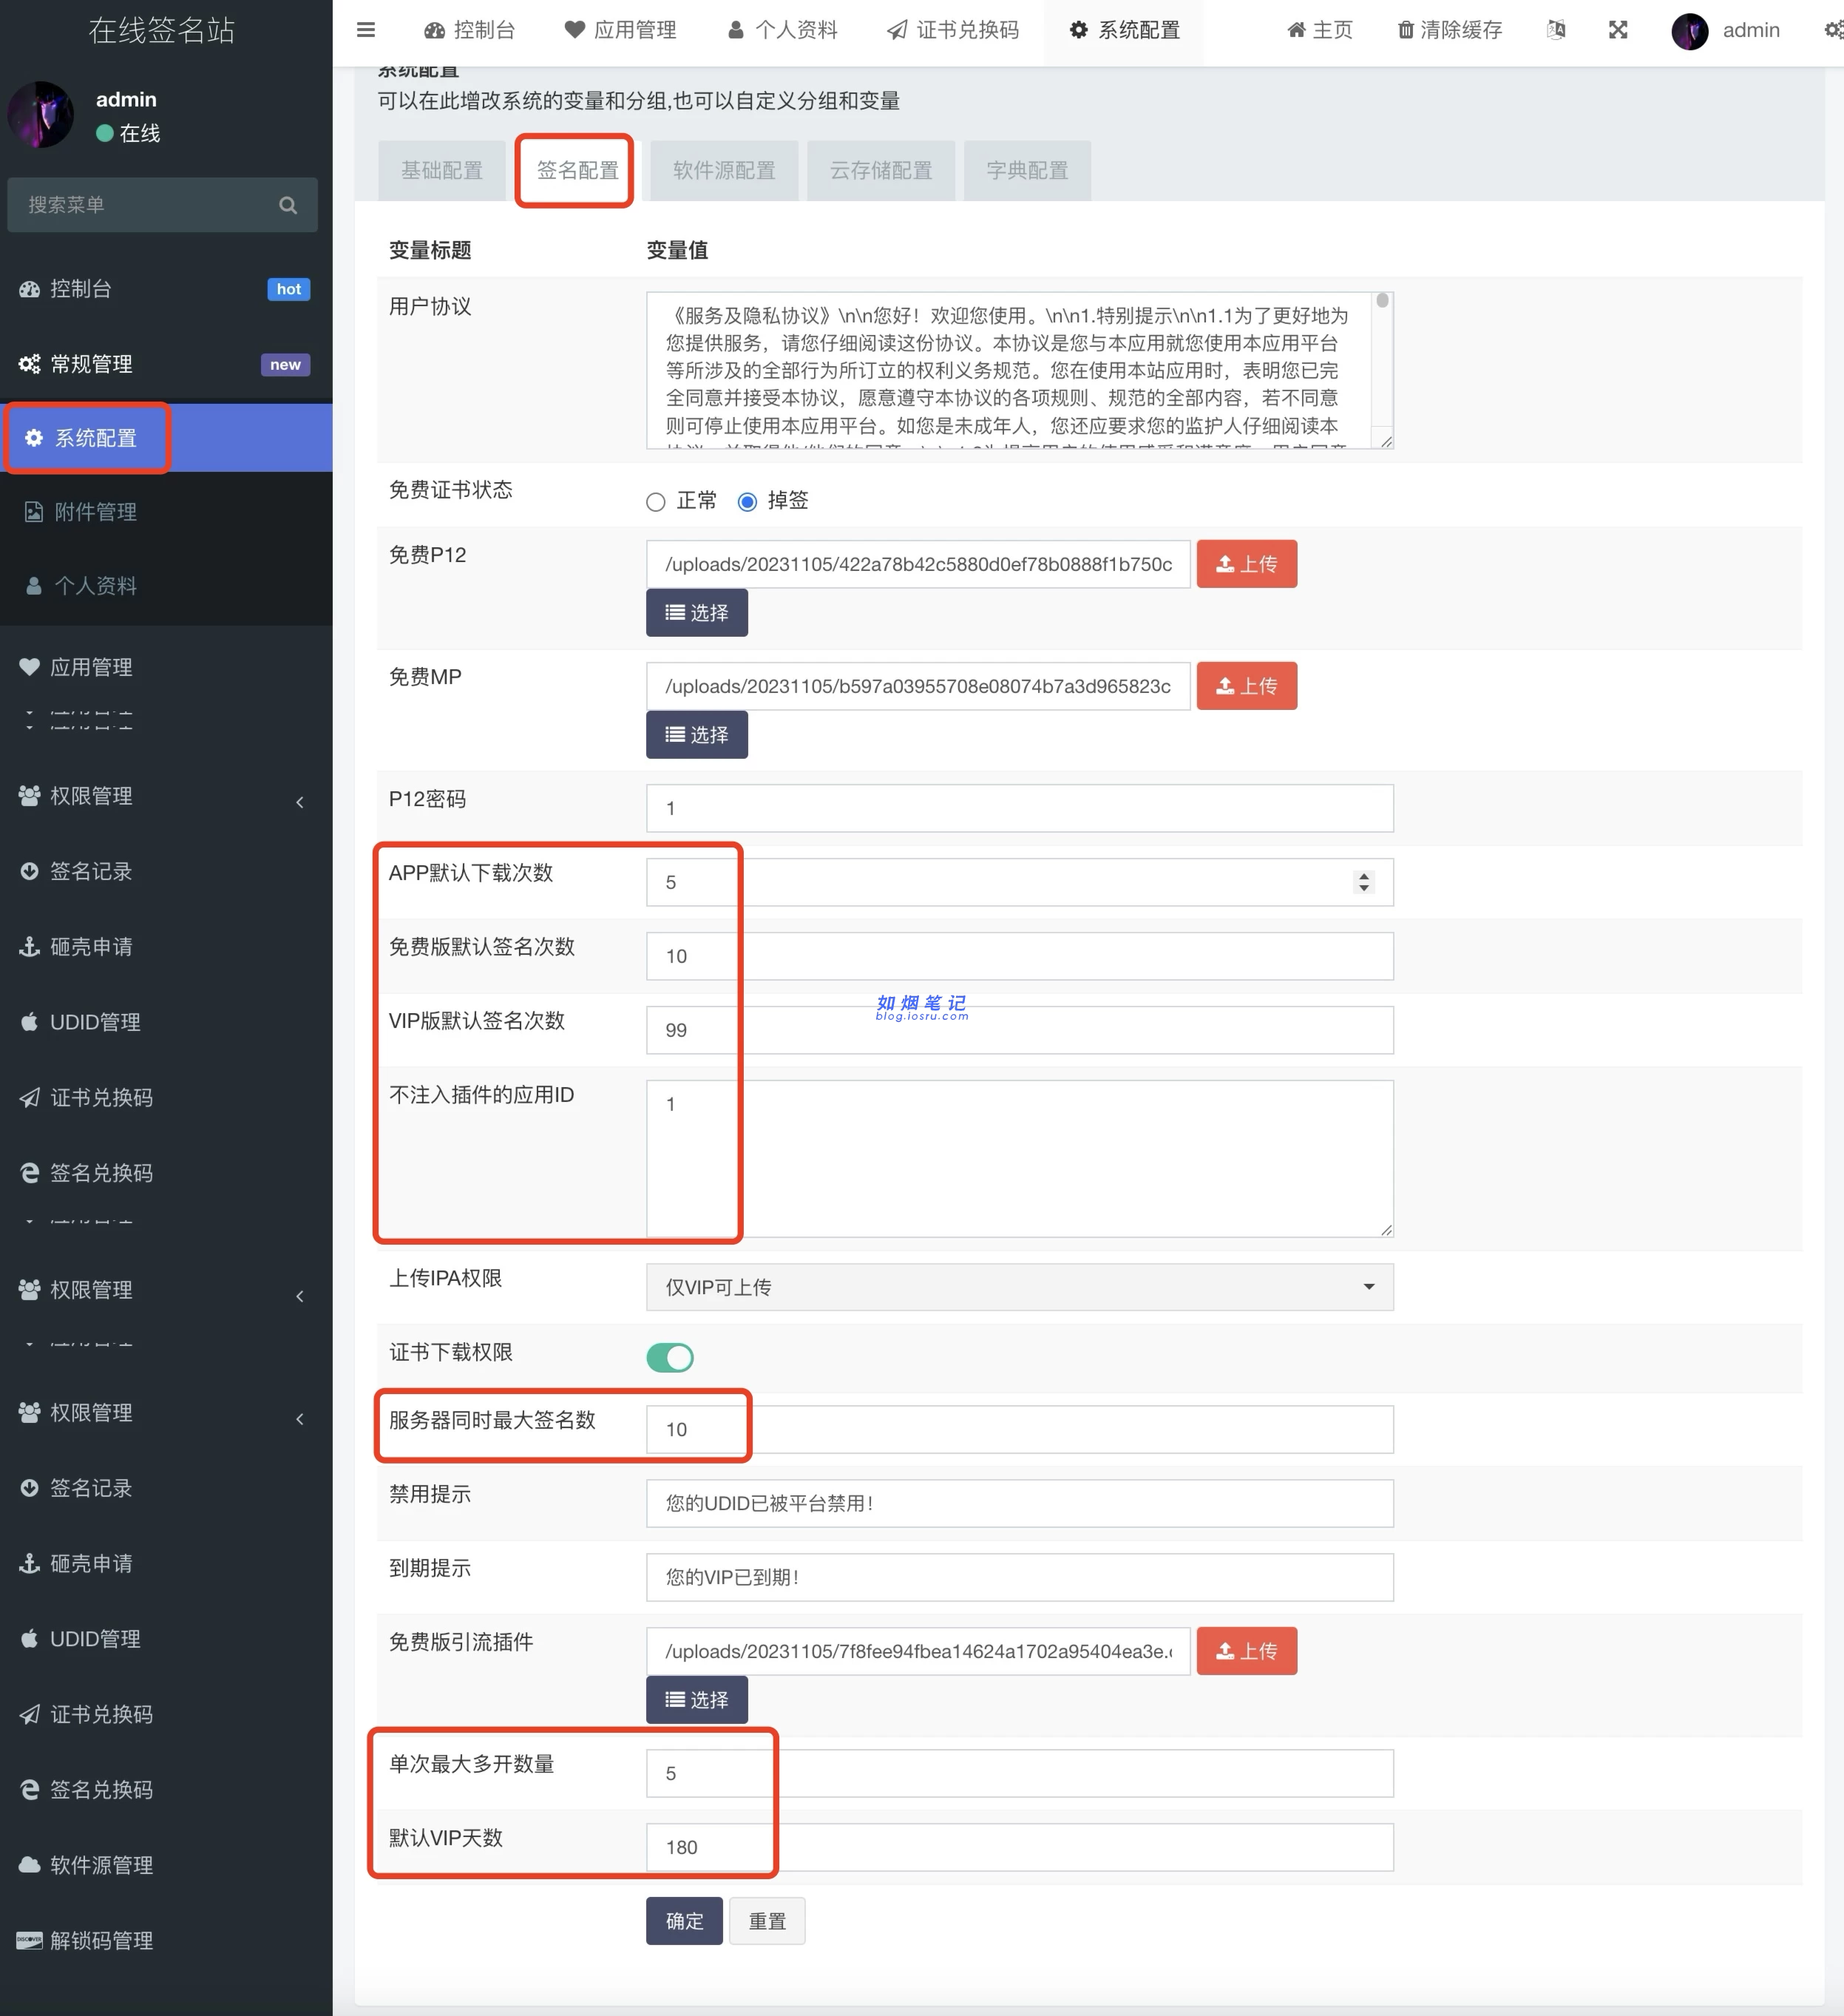Switch to the 基础配置 tab

point(442,171)
